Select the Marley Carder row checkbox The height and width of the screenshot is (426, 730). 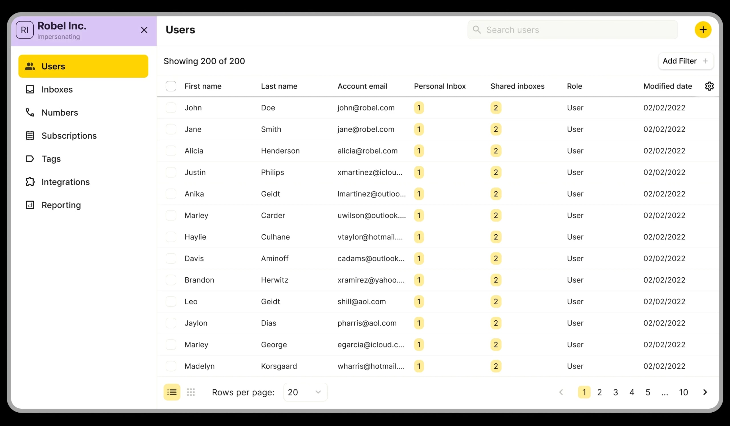point(171,216)
